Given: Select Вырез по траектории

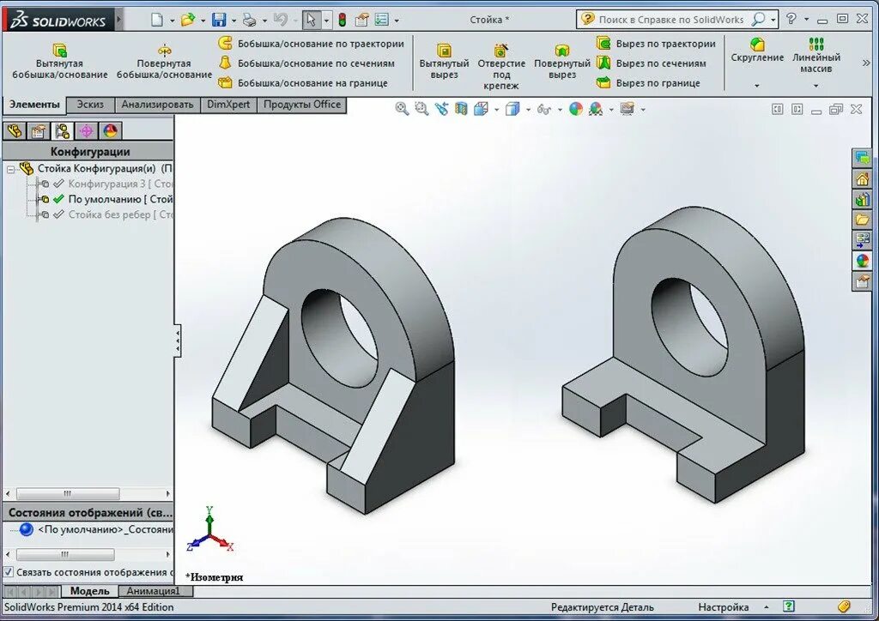Looking at the screenshot, I should point(656,44).
